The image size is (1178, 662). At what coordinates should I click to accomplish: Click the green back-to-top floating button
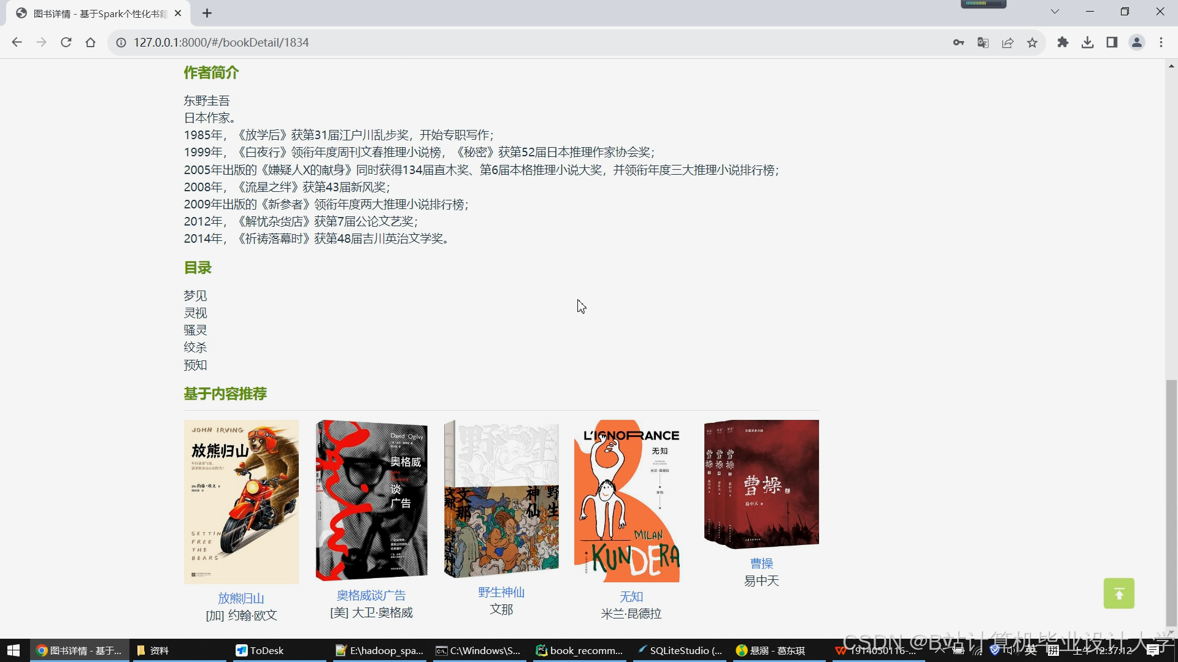[x=1118, y=593]
